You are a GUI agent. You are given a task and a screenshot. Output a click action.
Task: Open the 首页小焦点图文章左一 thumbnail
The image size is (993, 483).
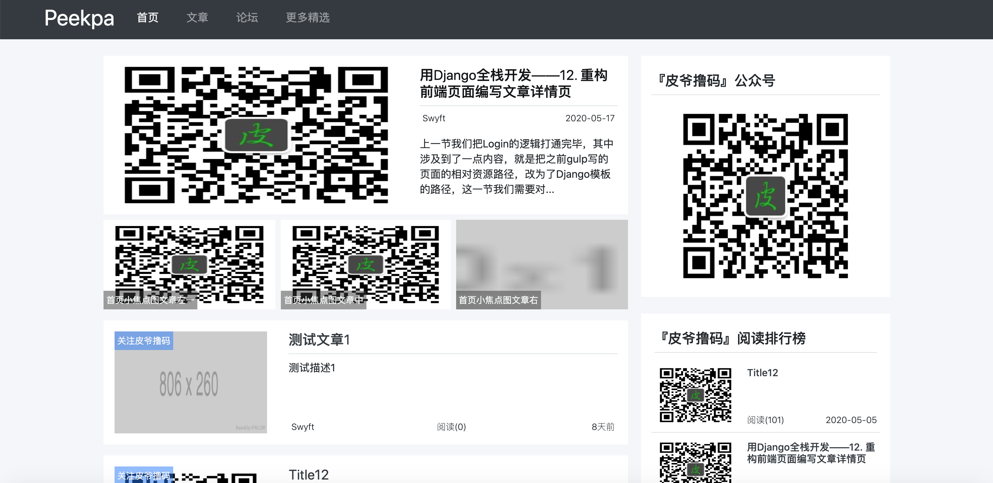pyautogui.click(x=189, y=264)
